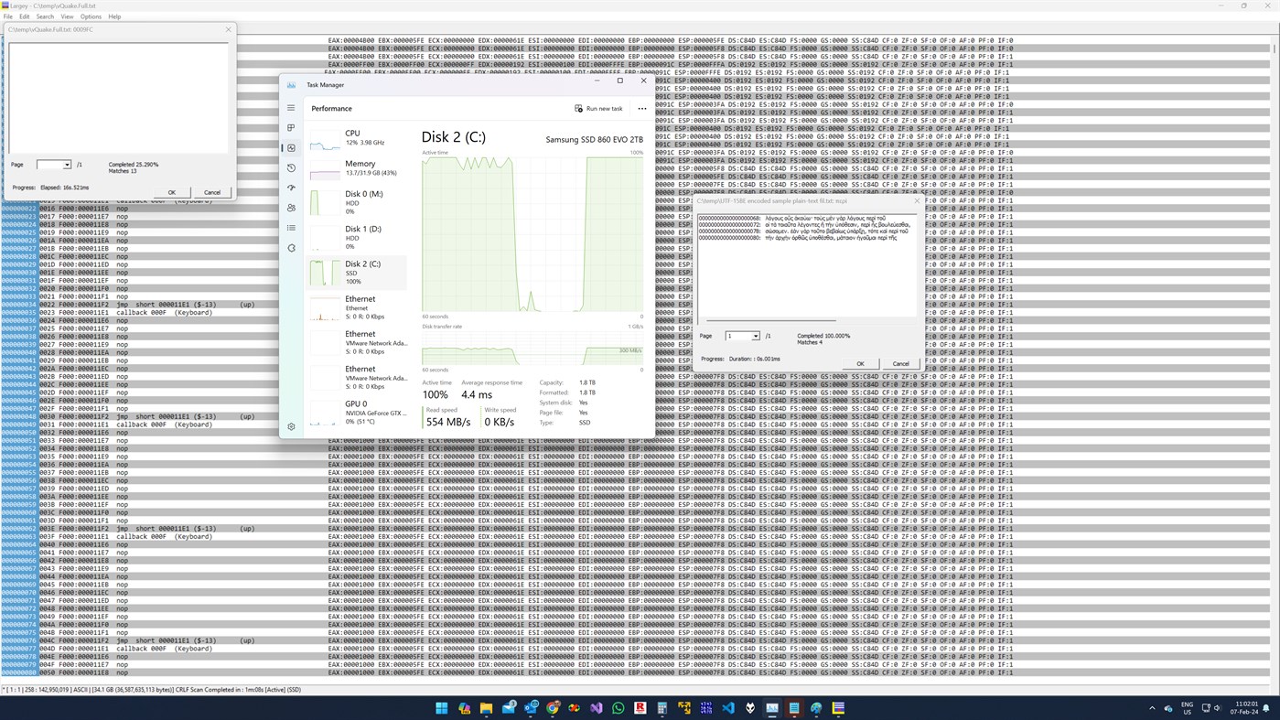This screenshot has width=1280, height=720.
Task: Click the Samsung SSD 860 EVO 2TB label
Action: pos(594,140)
